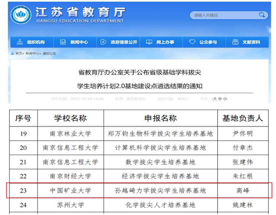
Task: Open the 政府信息公开 menu label
Action: 124,42
